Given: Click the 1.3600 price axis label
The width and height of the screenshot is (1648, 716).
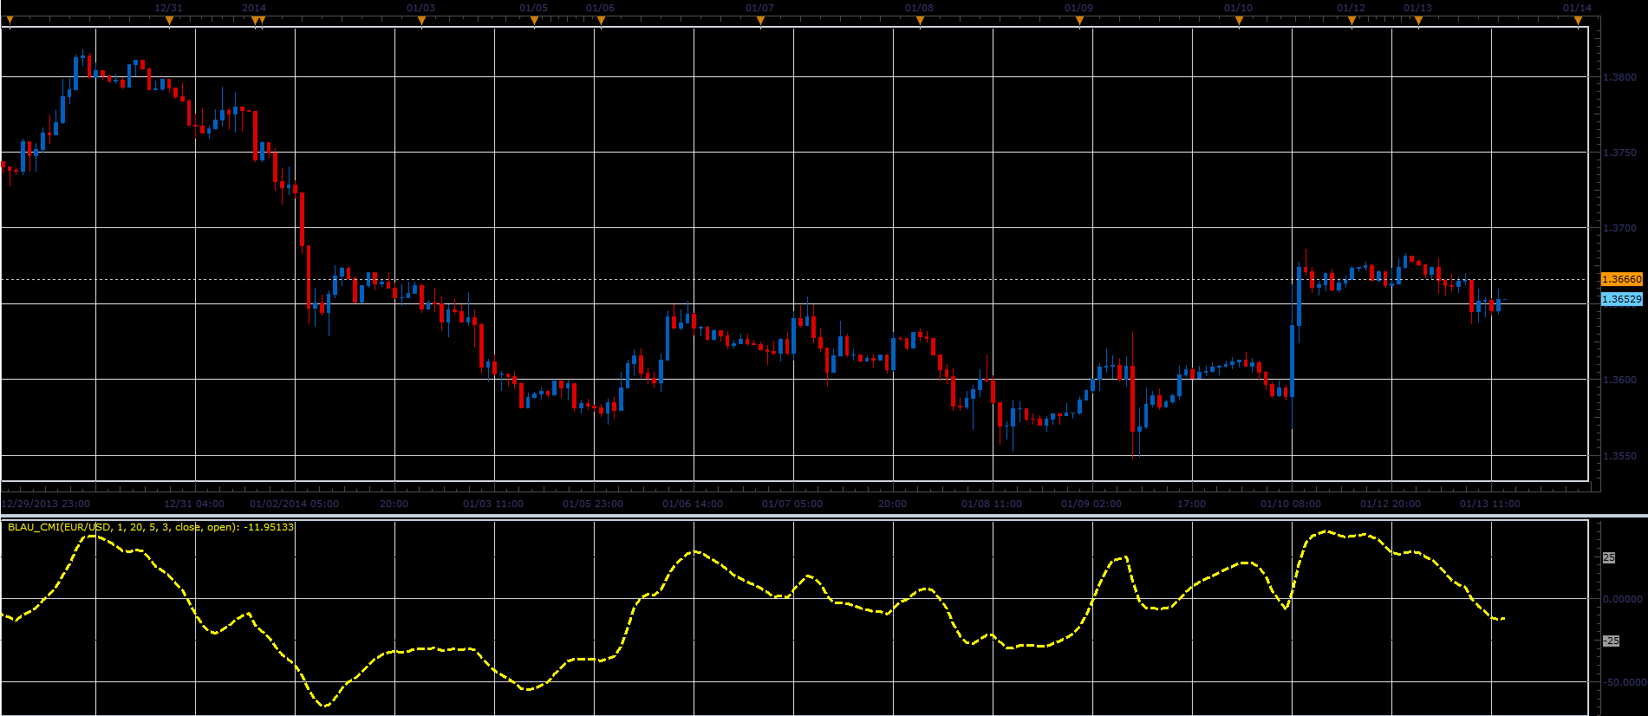Looking at the screenshot, I should coord(1619,380).
